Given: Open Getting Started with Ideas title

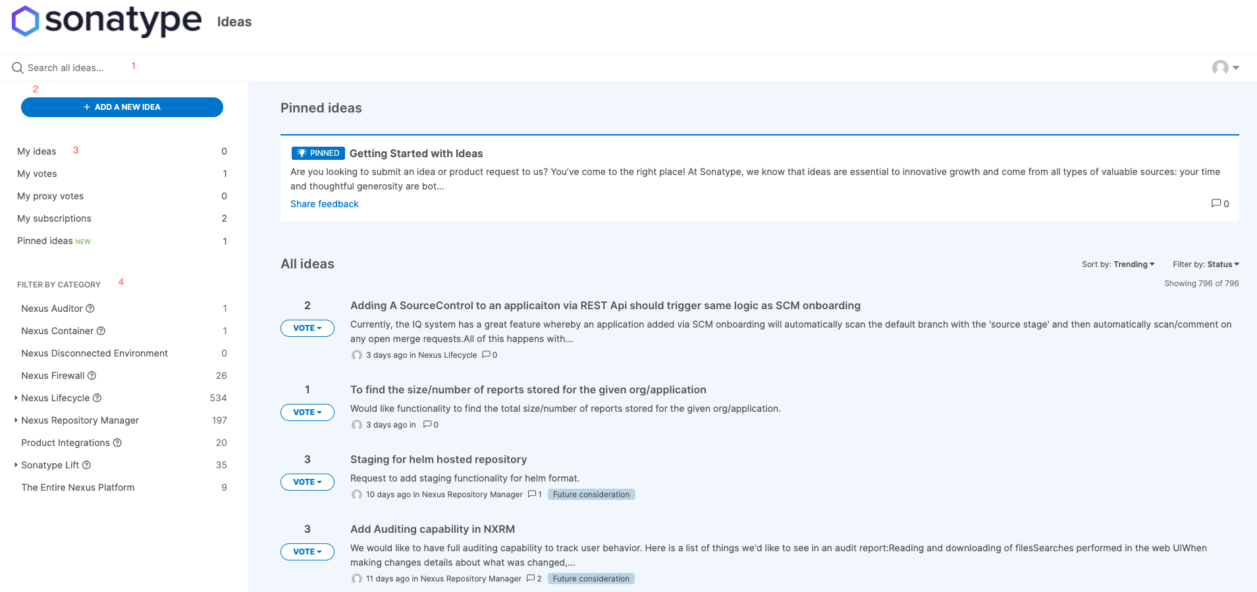Looking at the screenshot, I should pyautogui.click(x=416, y=153).
